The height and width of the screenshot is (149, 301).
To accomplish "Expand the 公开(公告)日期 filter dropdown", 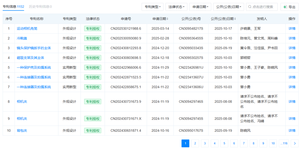I will pos(229,7).
